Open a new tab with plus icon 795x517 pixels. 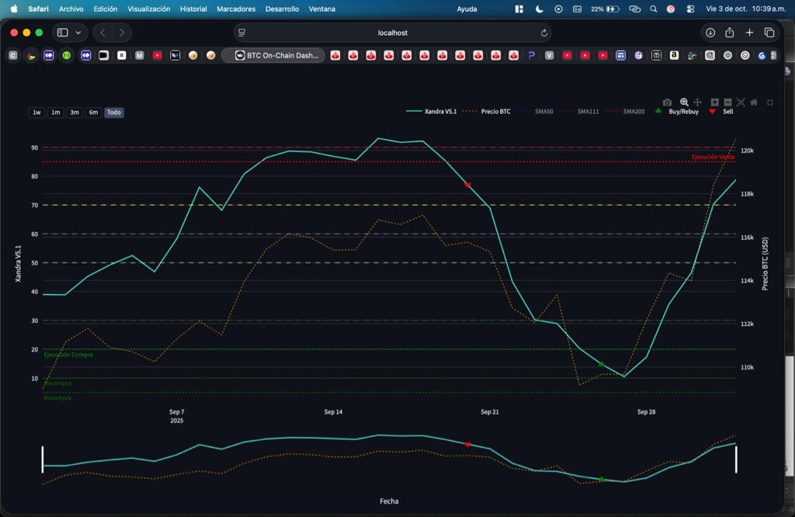[749, 33]
